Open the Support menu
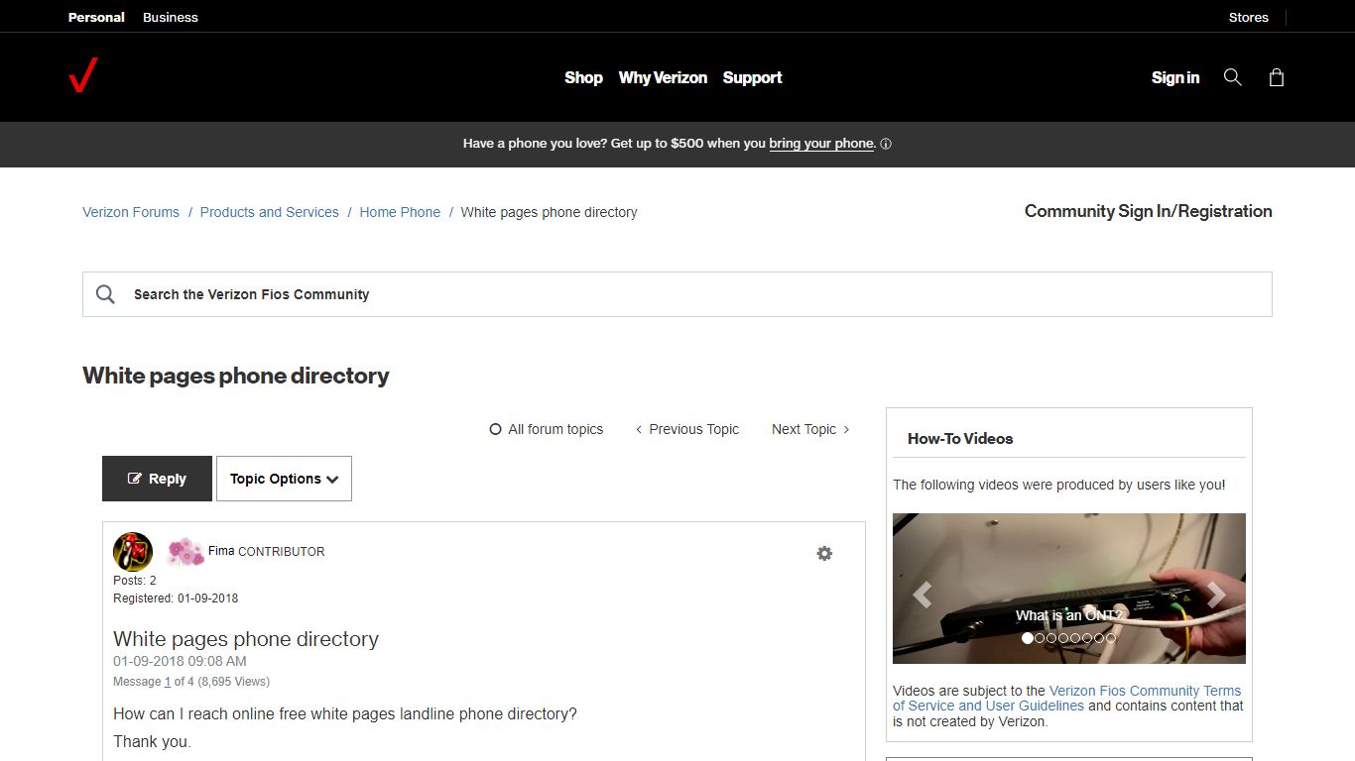Viewport: 1355px width, 761px height. pos(752,77)
